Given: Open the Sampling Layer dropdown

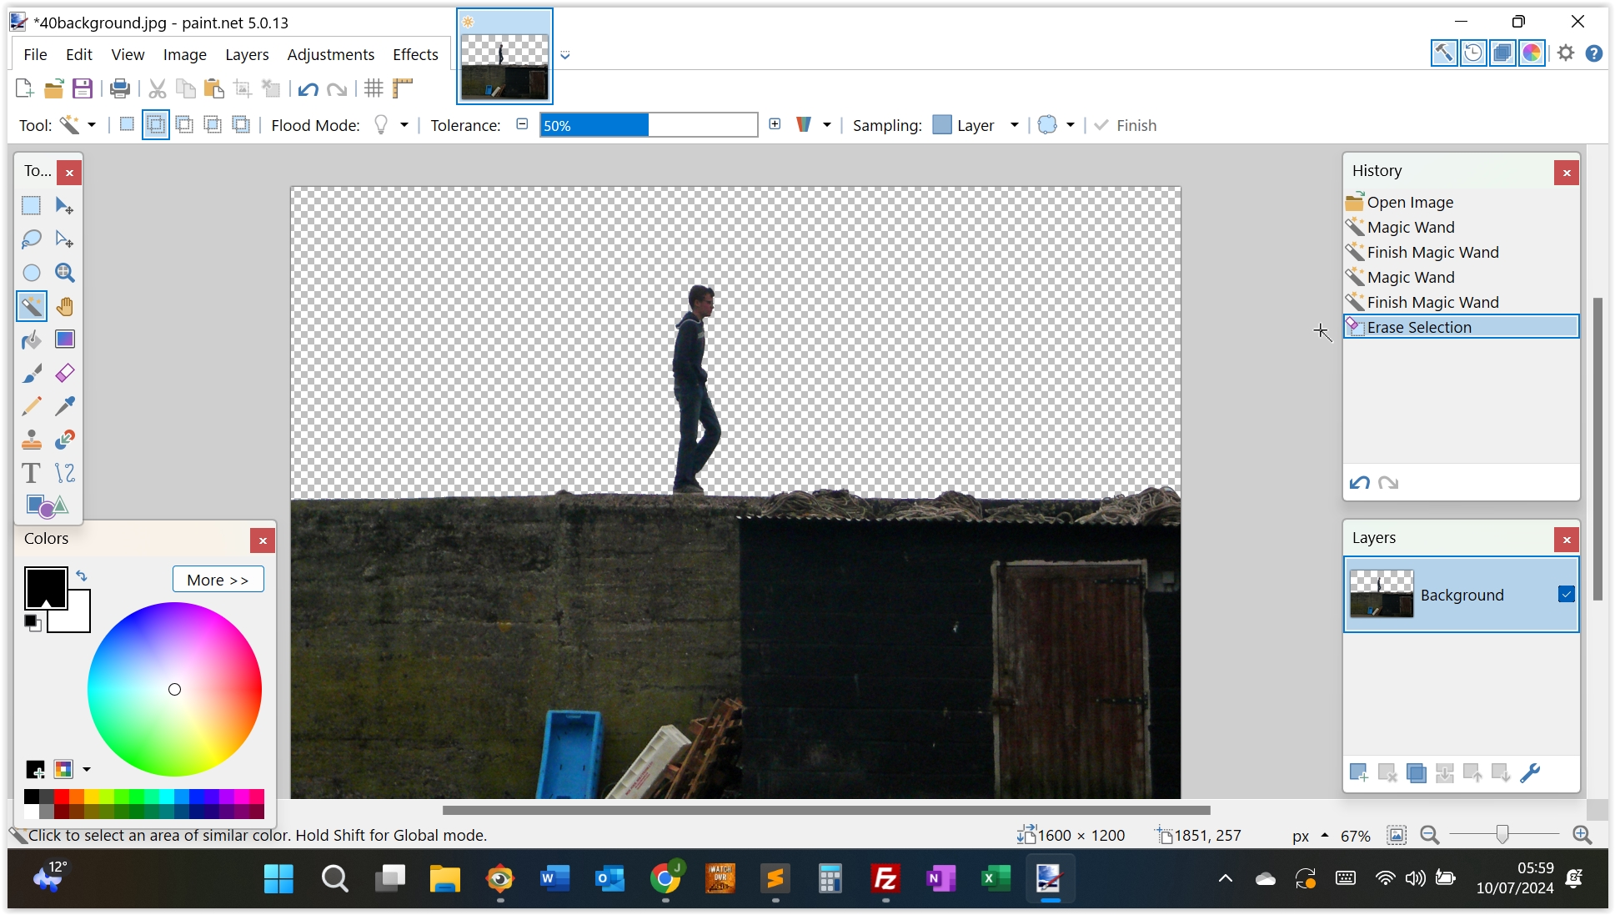Looking at the screenshot, I should [x=1014, y=125].
